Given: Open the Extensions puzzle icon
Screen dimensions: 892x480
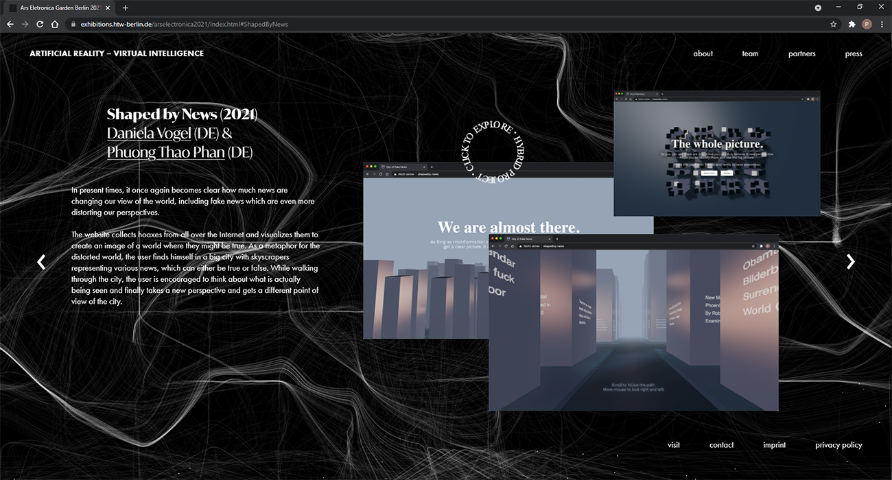Looking at the screenshot, I should (852, 24).
